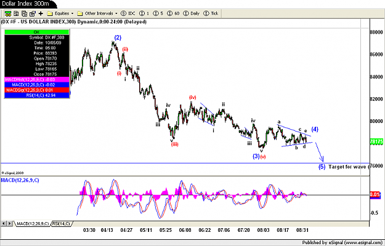Click the blue (2) wave label
Image resolution: width=385 pixels, height=246 pixels.
[x=118, y=38]
